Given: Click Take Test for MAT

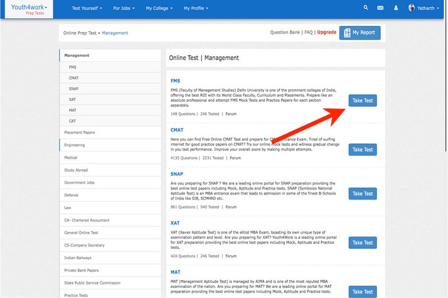Looking at the screenshot, I should (x=362, y=292).
